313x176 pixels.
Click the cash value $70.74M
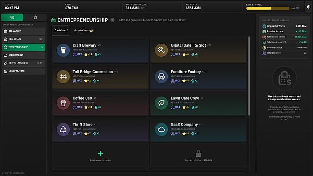click(72, 8)
